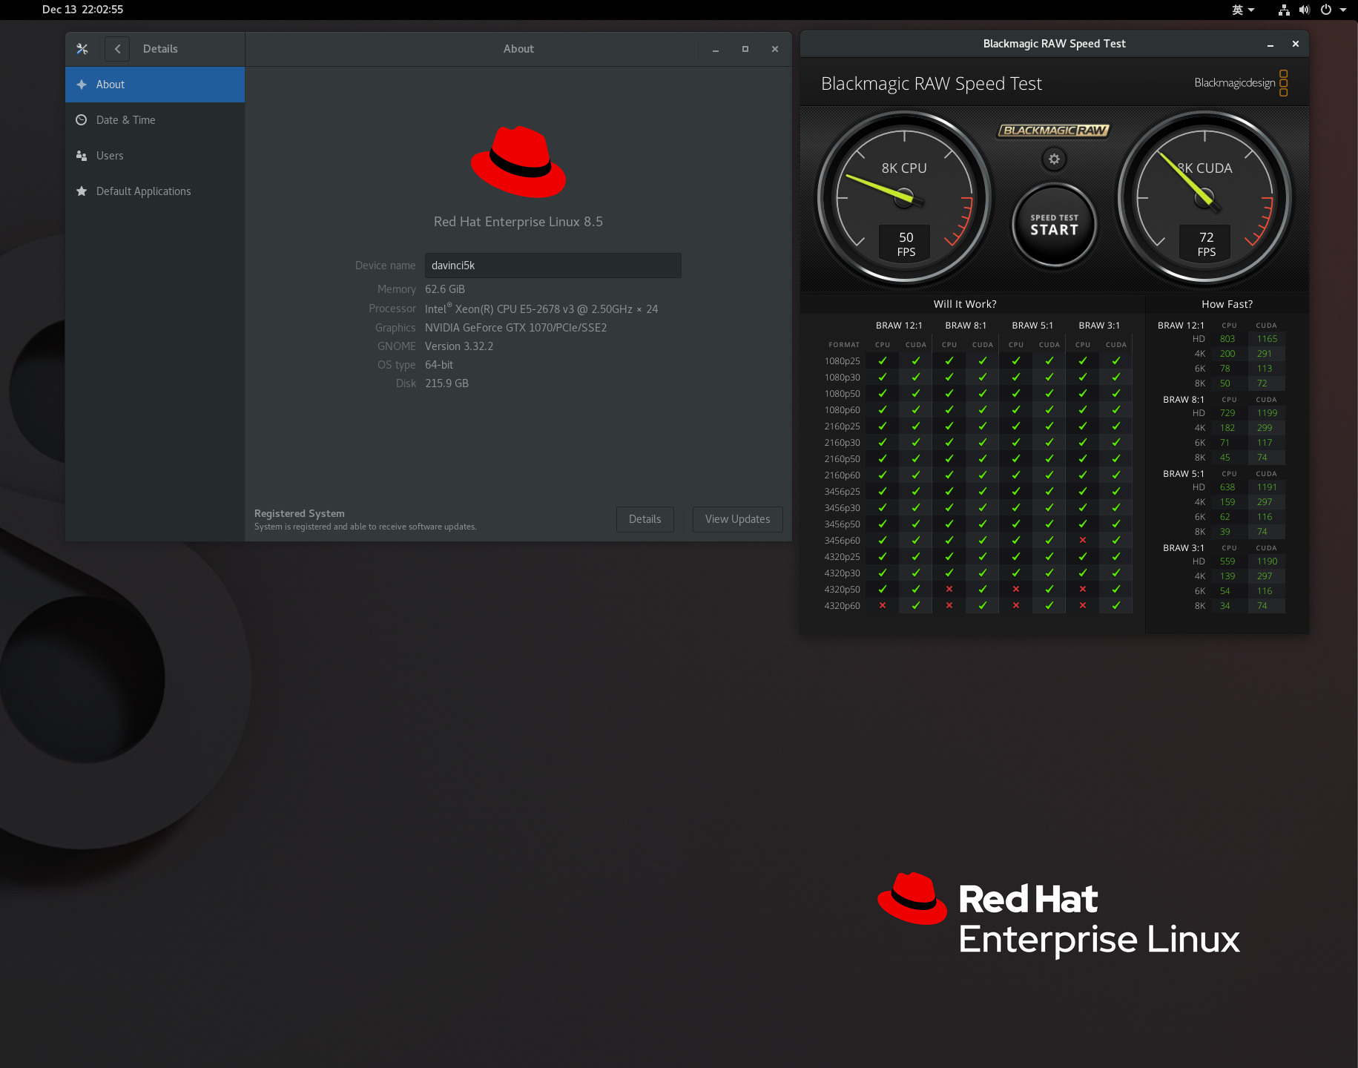The width and height of the screenshot is (1358, 1068).
Task: Maximize the About settings window
Action: (x=745, y=49)
